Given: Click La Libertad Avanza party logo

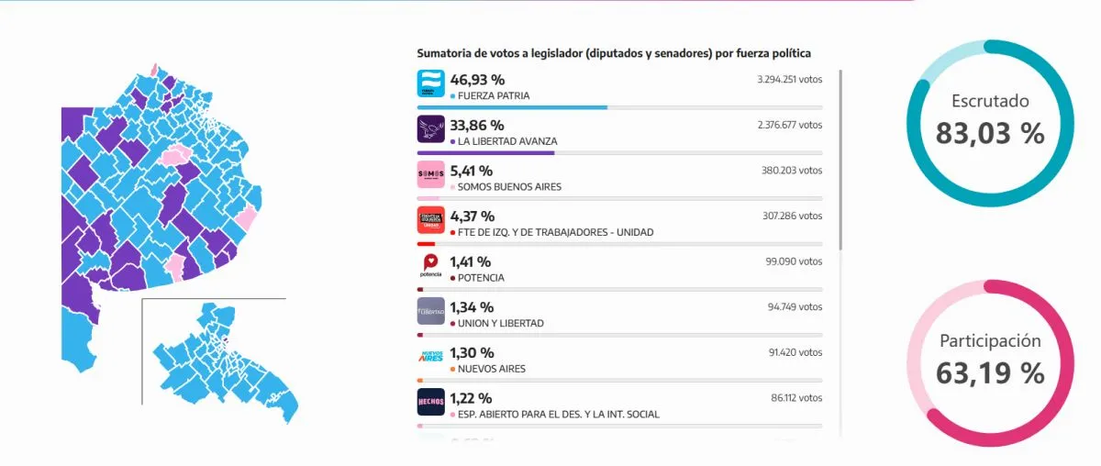Looking at the screenshot, I should 431,130.
